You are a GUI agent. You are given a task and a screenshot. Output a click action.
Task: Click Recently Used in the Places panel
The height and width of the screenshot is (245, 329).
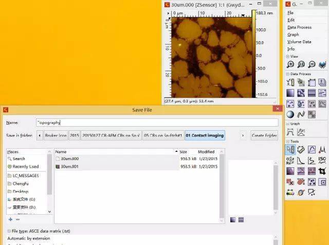[26, 167]
